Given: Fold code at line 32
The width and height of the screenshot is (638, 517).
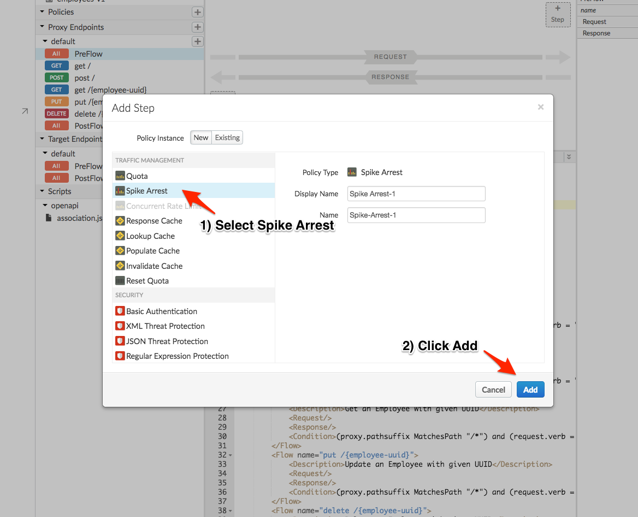Looking at the screenshot, I should click(x=231, y=455).
